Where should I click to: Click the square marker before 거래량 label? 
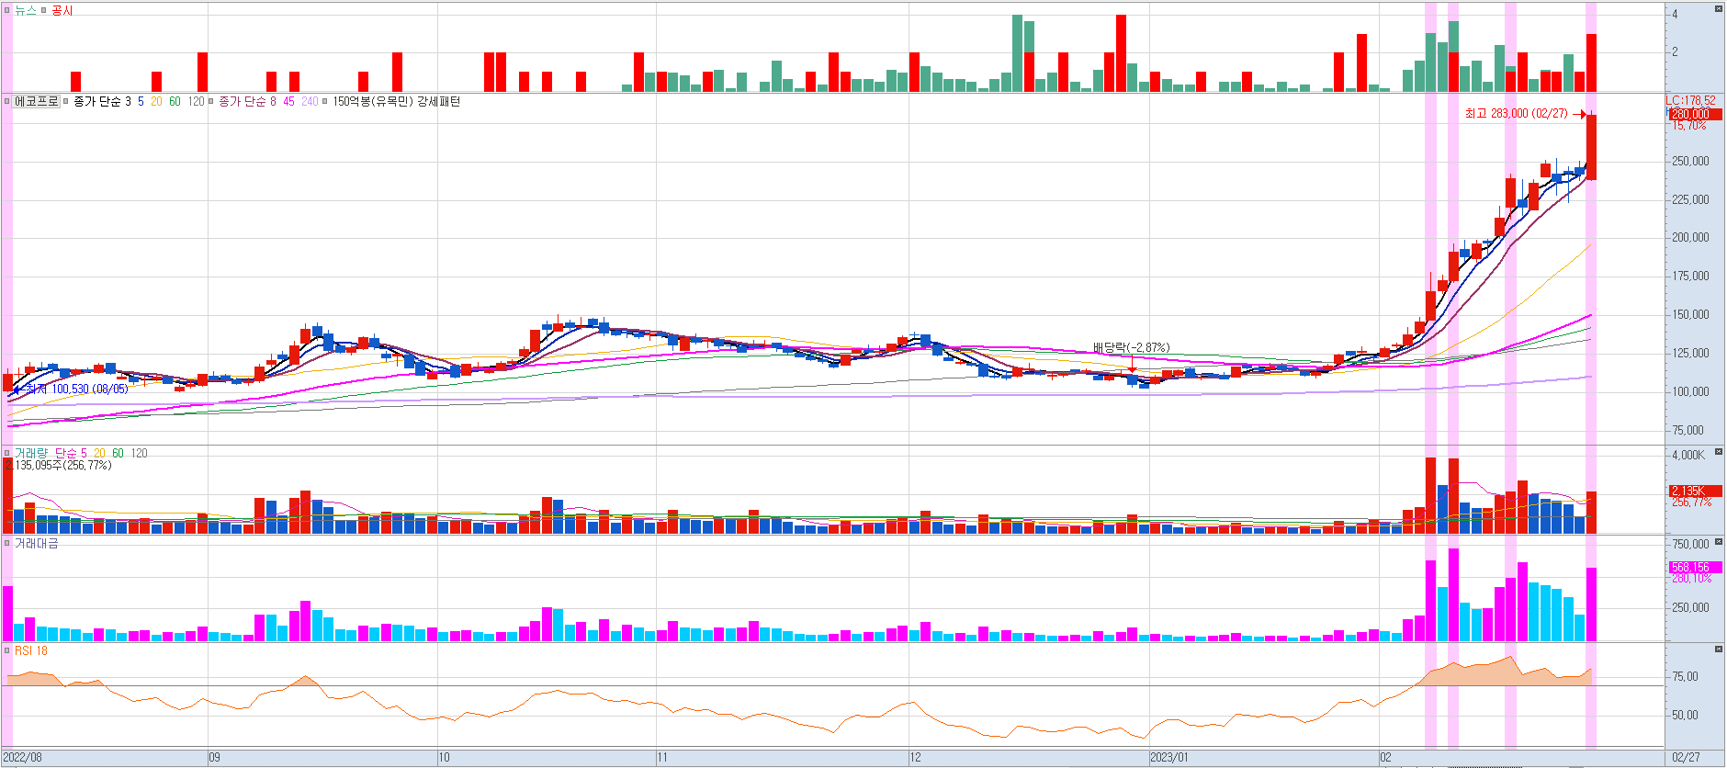coord(7,453)
